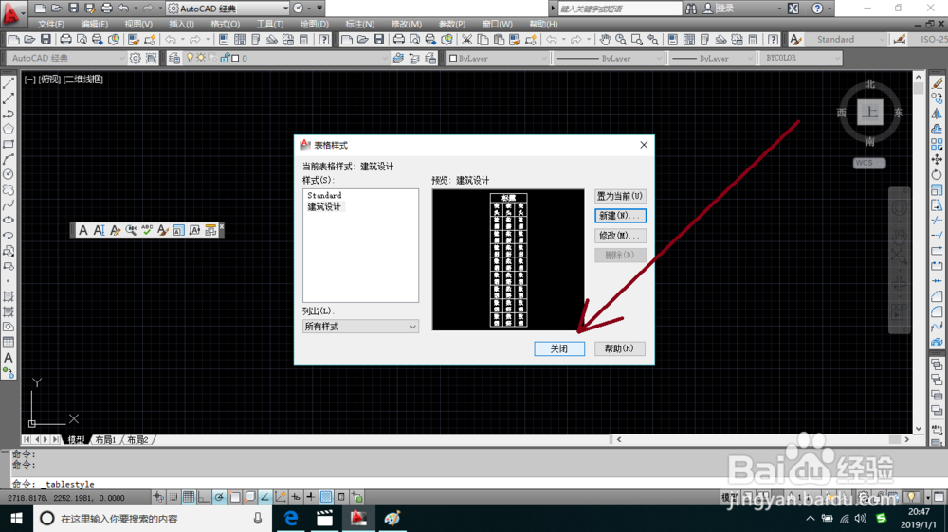Viewport: 948px width, 532px height.
Task: Click the Pan hand icon
Action: point(605,39)
